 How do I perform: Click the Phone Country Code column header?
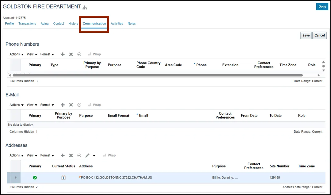pyautogui.click(x=148, y=65)
